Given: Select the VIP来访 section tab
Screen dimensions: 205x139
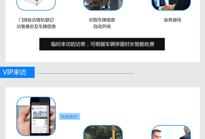Looking at the screenshot, I should point(17,72).
